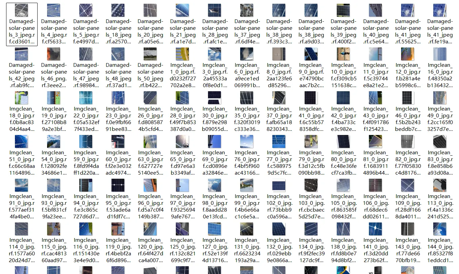The width and height of the screenshot is (459, 274).
Task: Select the Imgclean_109_0_jpg thumbnail
Action: coord(408,185)
